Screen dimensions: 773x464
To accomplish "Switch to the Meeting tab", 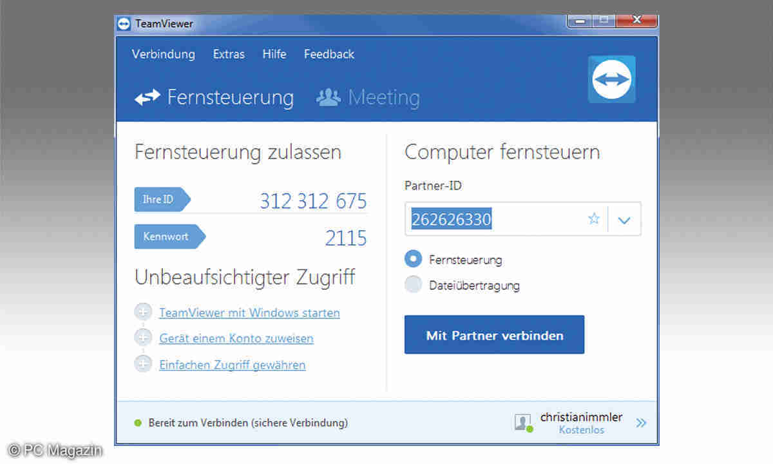I will tap(368, 98).
